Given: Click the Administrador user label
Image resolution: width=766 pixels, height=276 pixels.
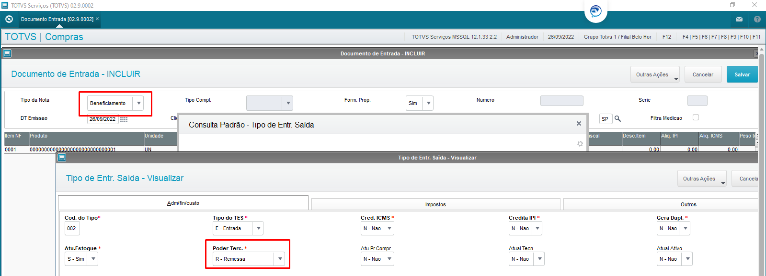Looking at the screenshot, I should [522, 37].
